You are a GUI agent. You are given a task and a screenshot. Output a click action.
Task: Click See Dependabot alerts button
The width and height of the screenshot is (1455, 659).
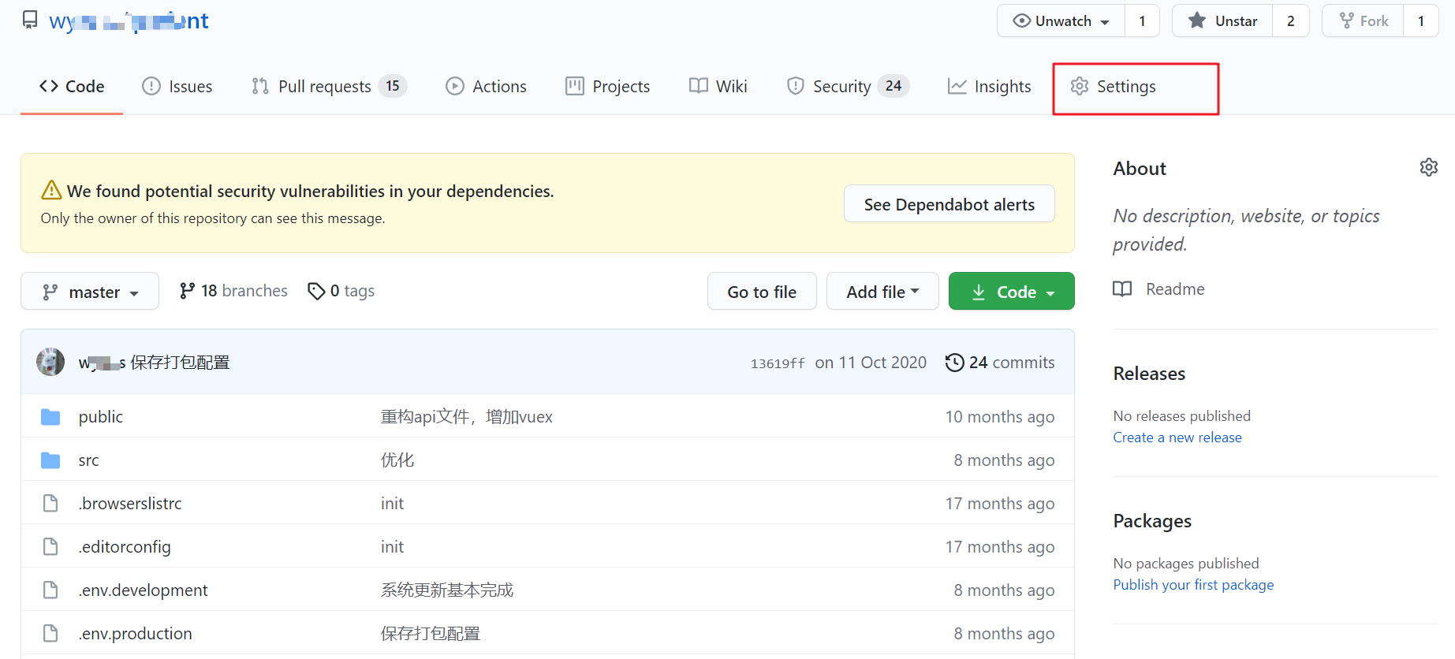click(949, 204)
